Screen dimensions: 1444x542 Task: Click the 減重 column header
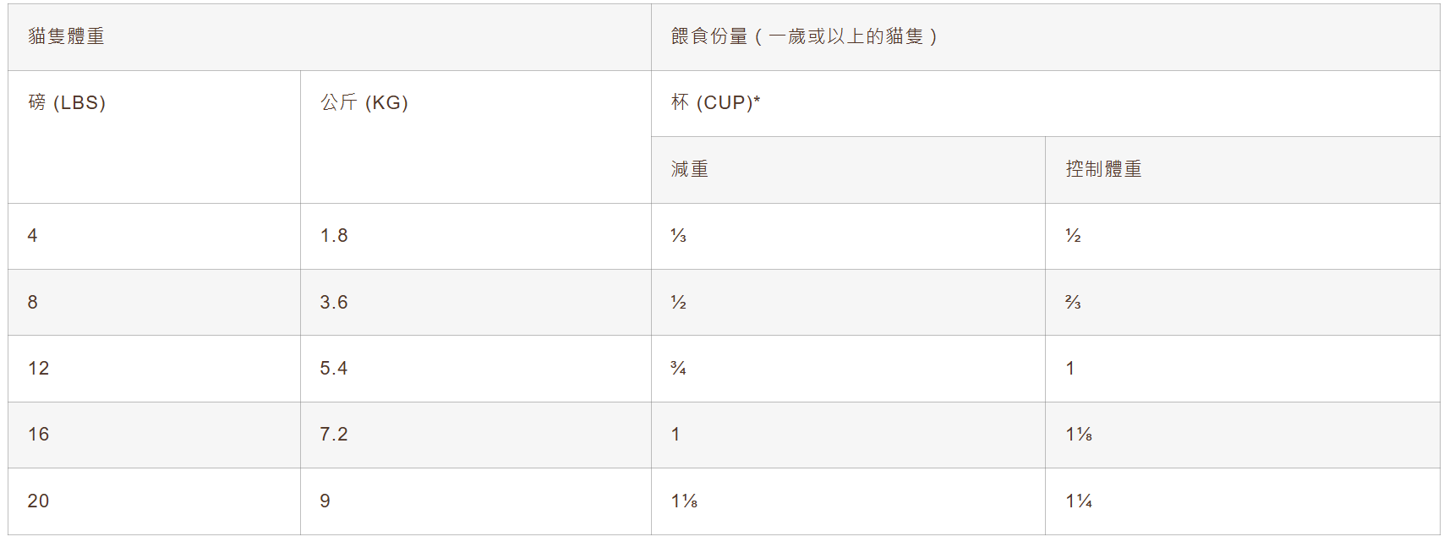(x=690, y=169)
